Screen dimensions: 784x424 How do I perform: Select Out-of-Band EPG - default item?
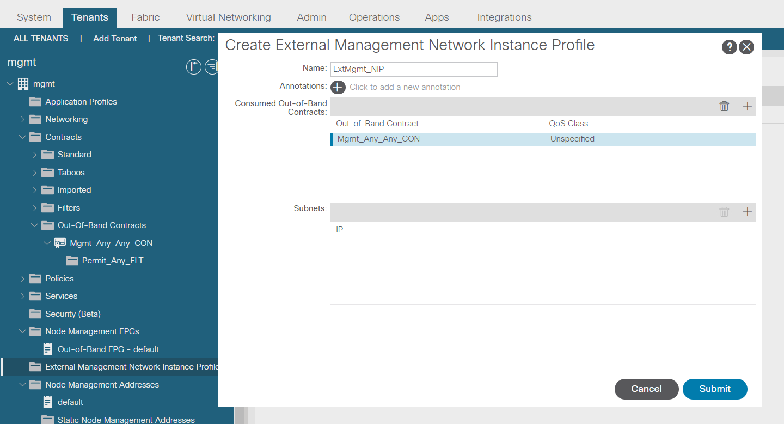[x=108, y=349]
